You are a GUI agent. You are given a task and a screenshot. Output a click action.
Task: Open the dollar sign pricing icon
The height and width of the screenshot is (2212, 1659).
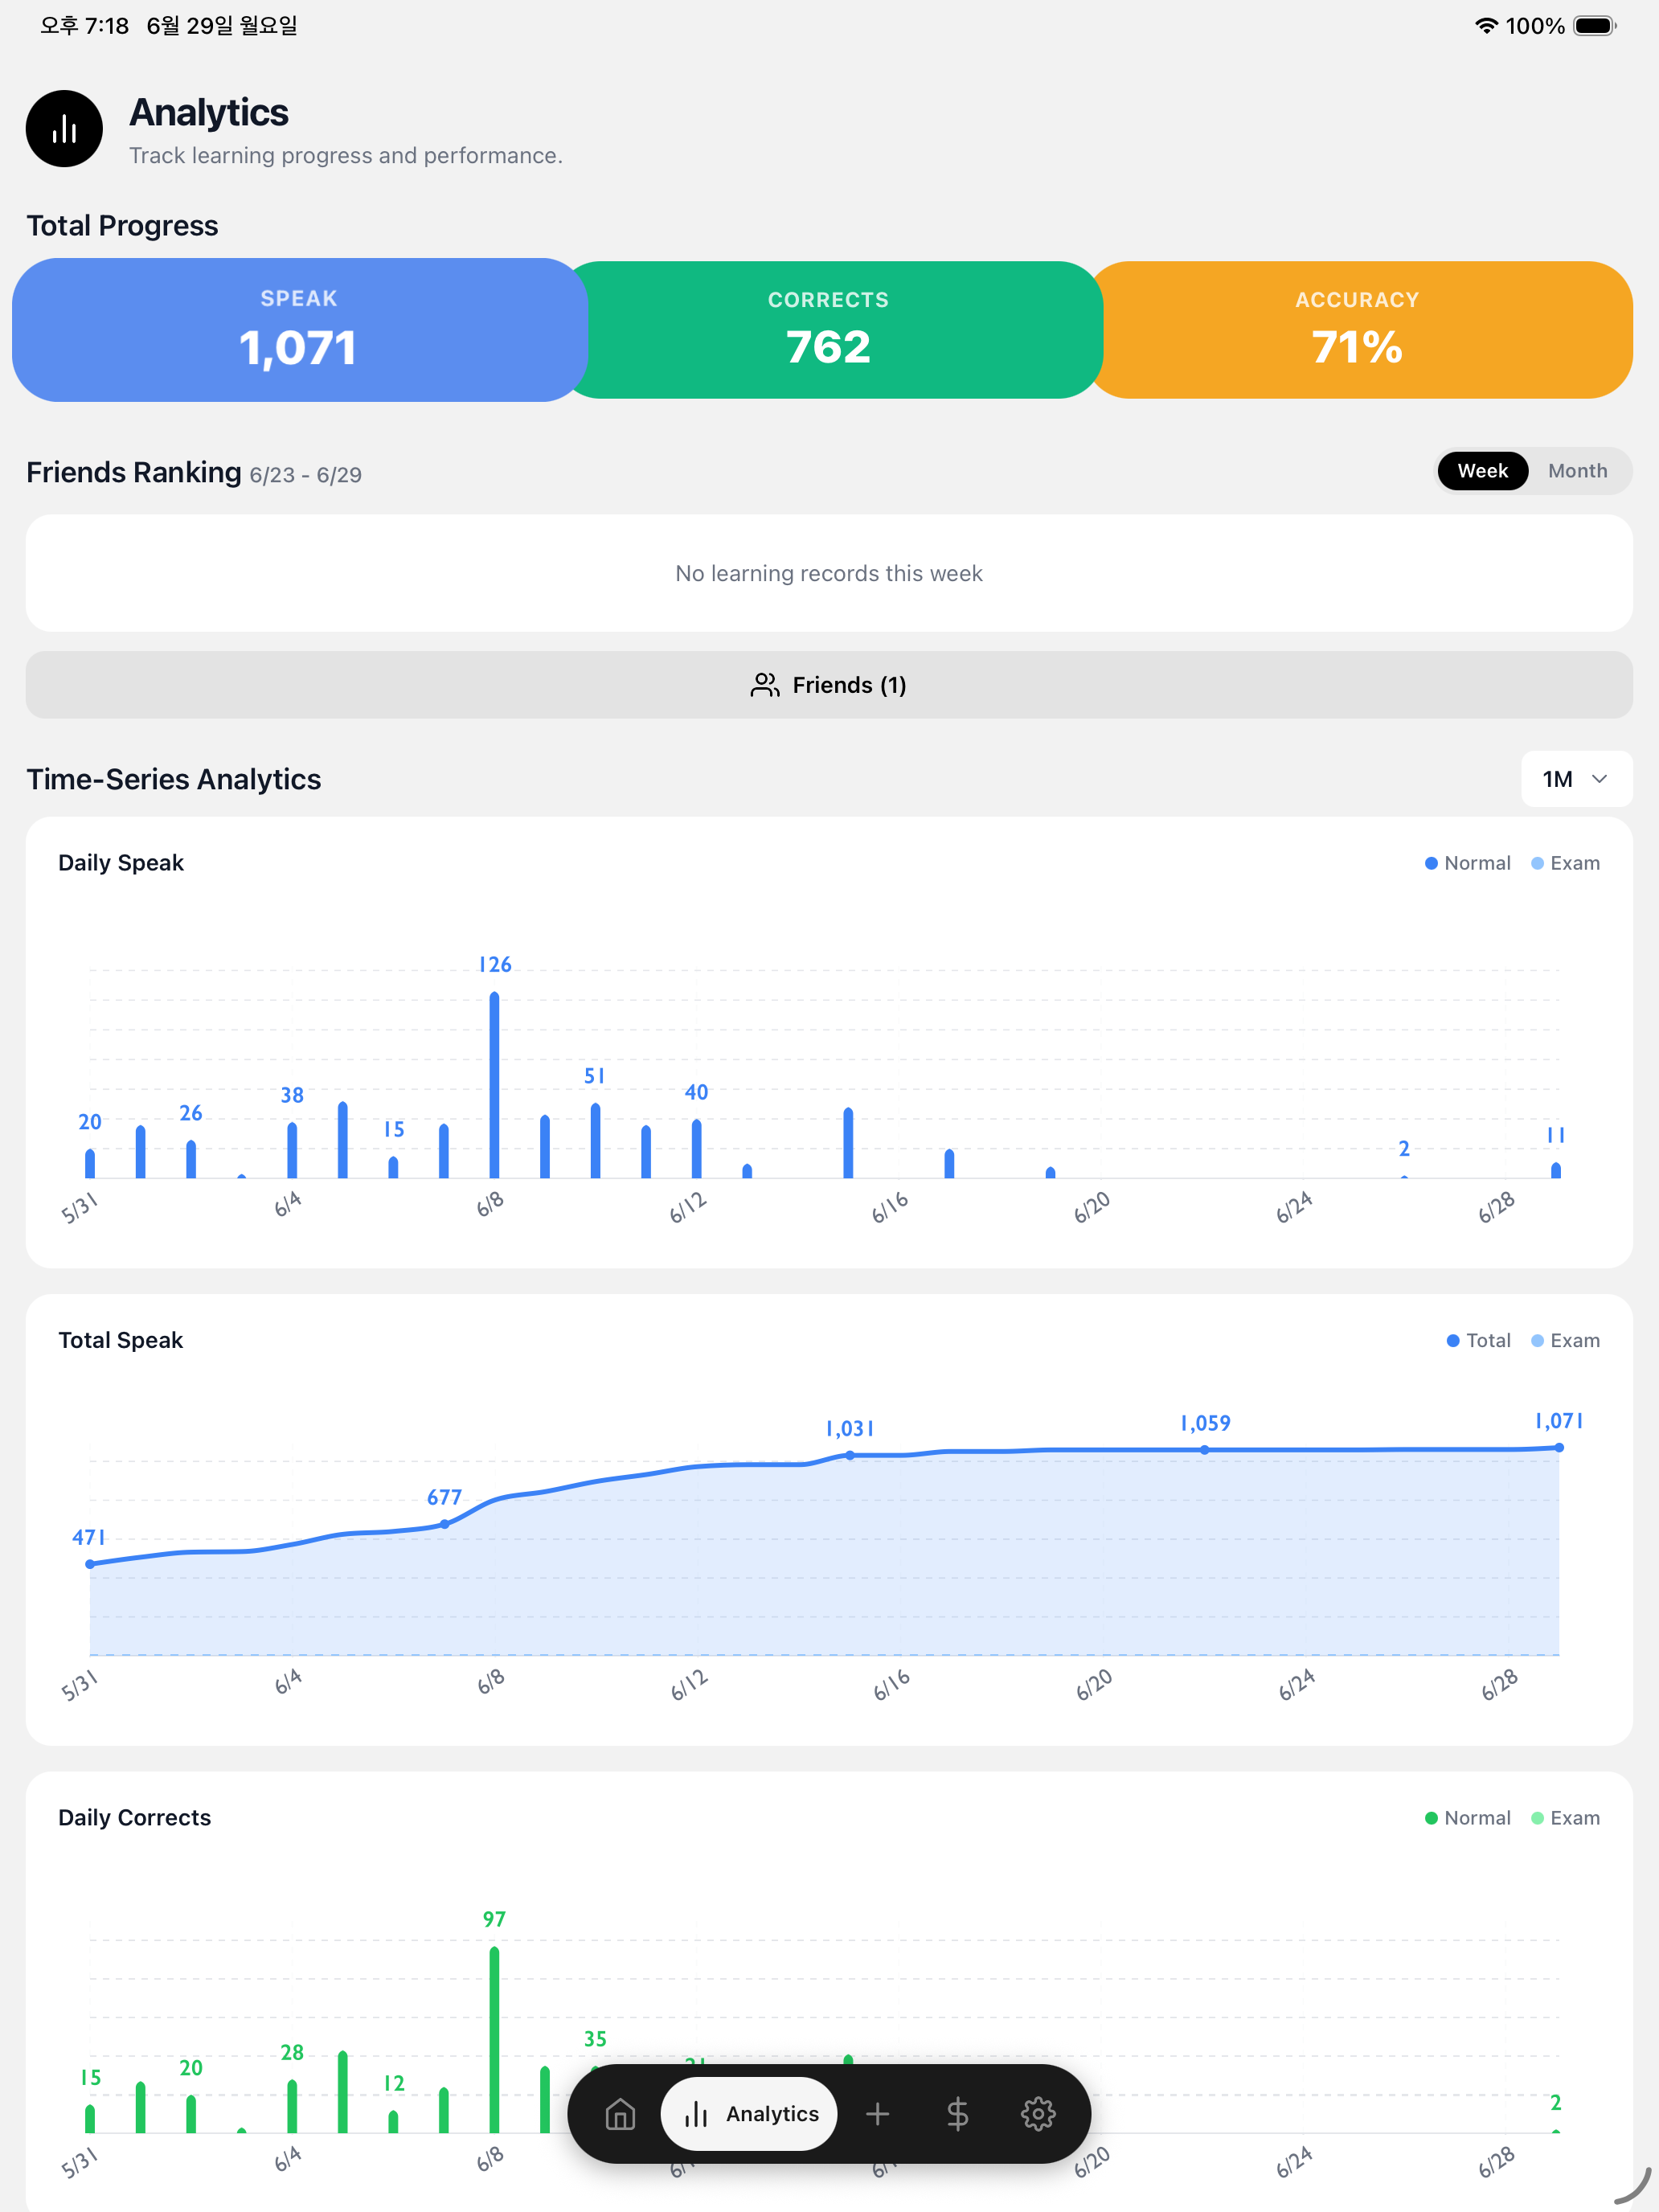(957, 2113)
